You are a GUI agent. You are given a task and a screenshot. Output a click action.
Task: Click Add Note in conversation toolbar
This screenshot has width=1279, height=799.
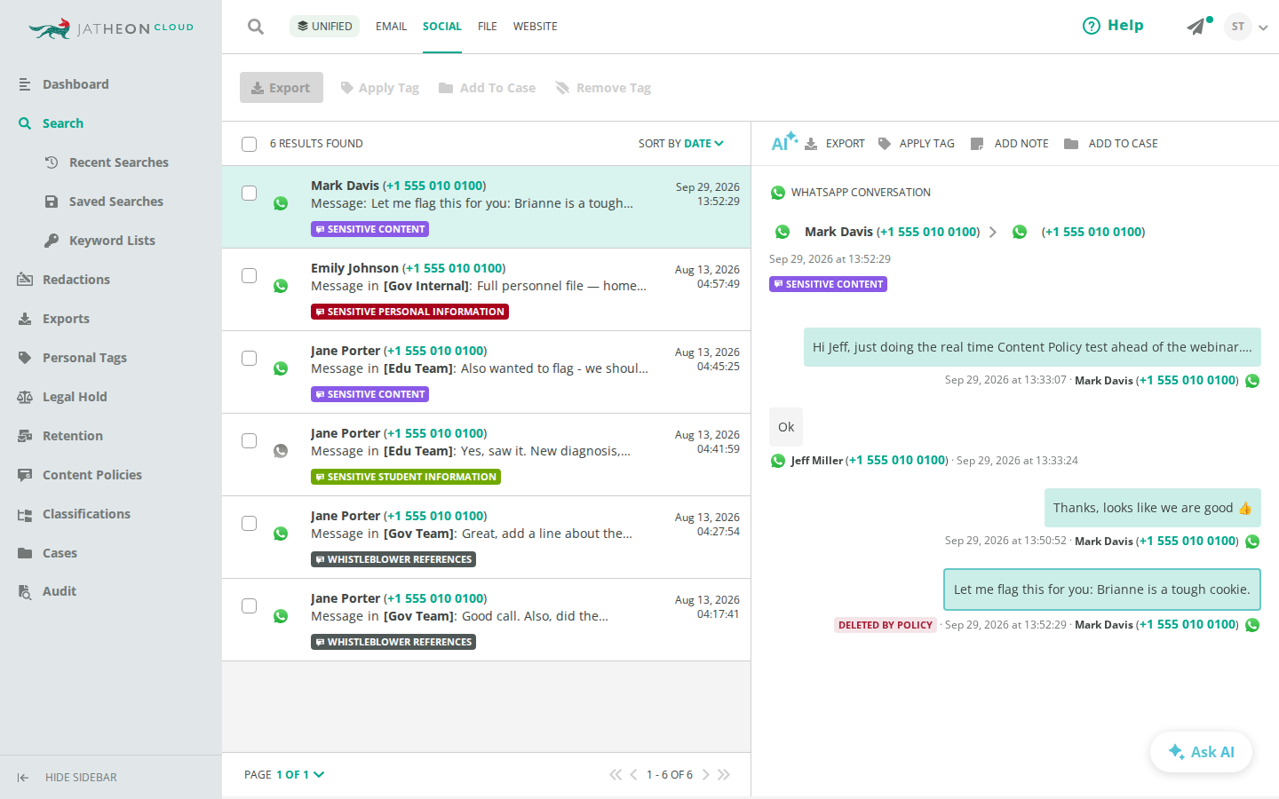(x=1009, y=144)
